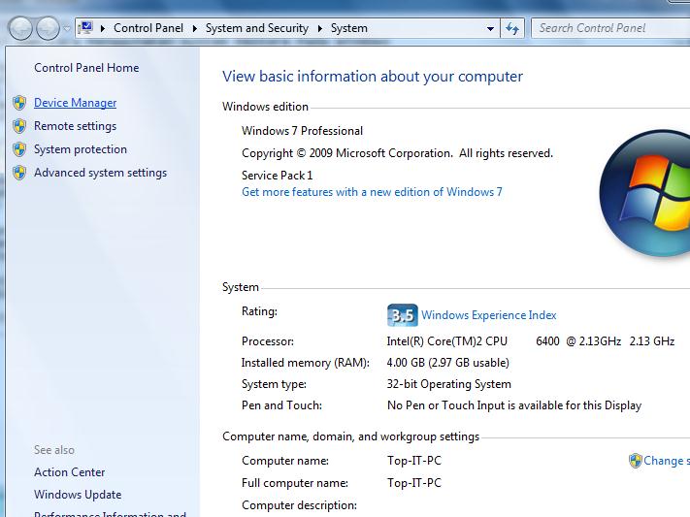This screenshot has height=517, width=690.
Task: Click the Computer name value Top-IT-PC
Action: [x=414, y=461]
